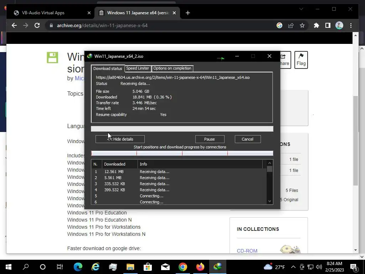Pause the ISO download
This screenshot has height=274, width=365.
pos(210,139)
